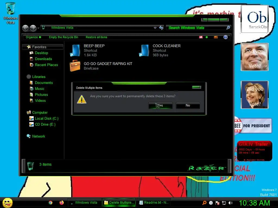Viewport: 278px width, 208px height.
Task: Click the warning triangle icon in dialog
Action: tap(81, 99)
